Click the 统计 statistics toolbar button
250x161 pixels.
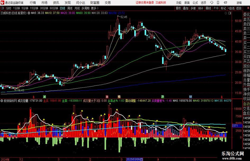click(201, 8)
